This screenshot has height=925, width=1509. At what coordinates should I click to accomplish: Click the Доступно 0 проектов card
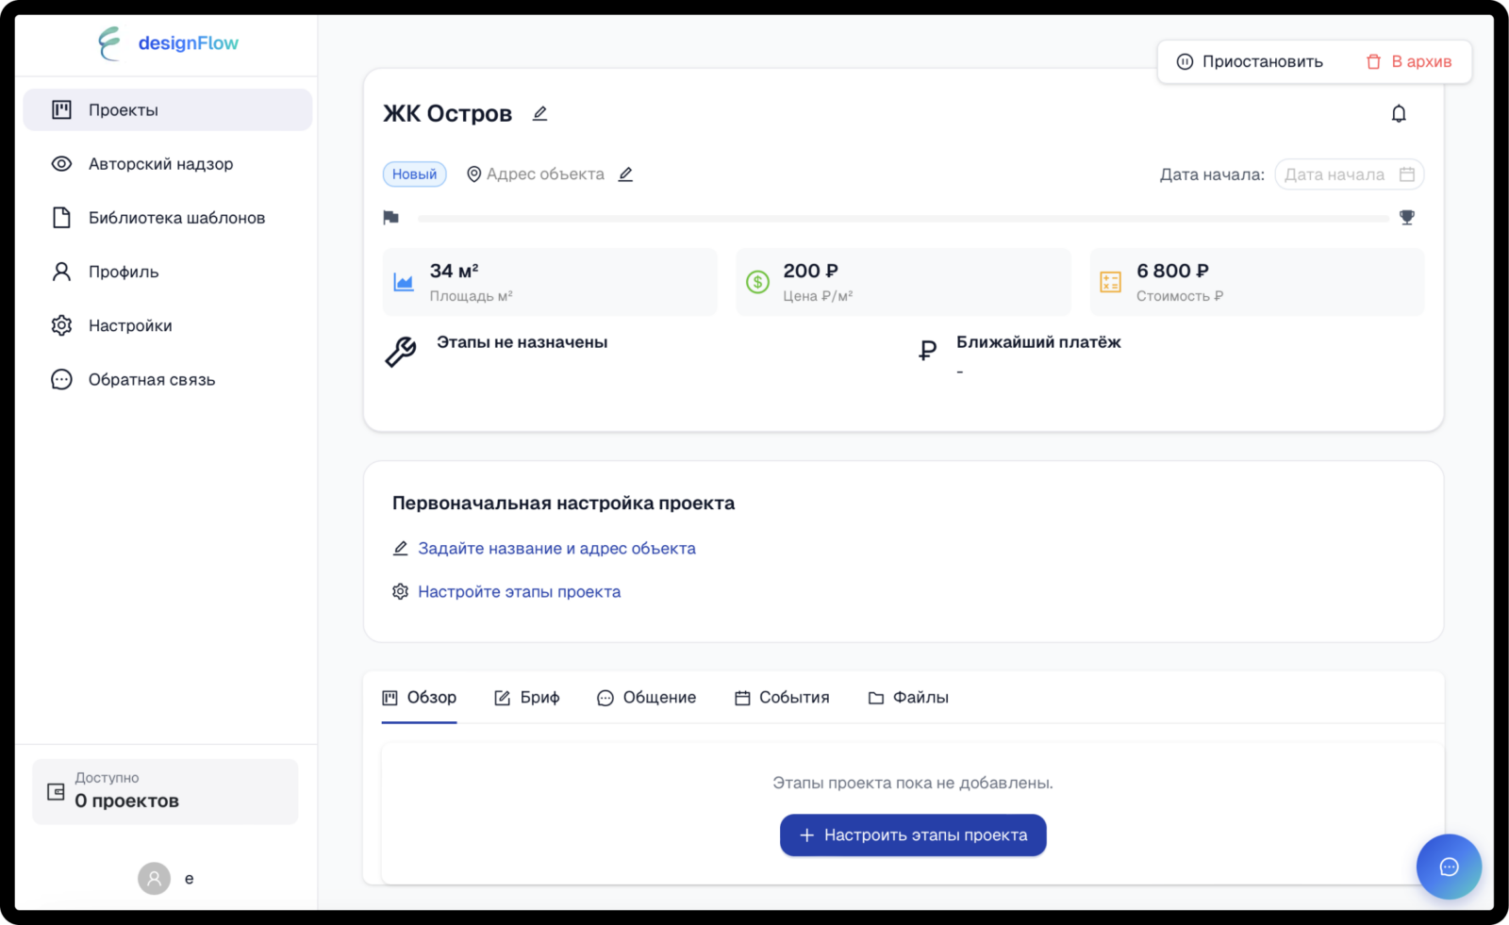(165, 791)
